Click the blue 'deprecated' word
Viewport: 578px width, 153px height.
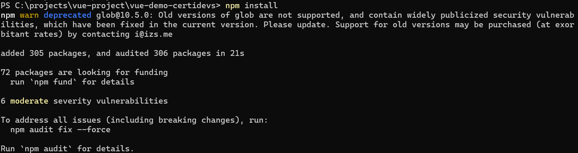[x=68, y=15]
